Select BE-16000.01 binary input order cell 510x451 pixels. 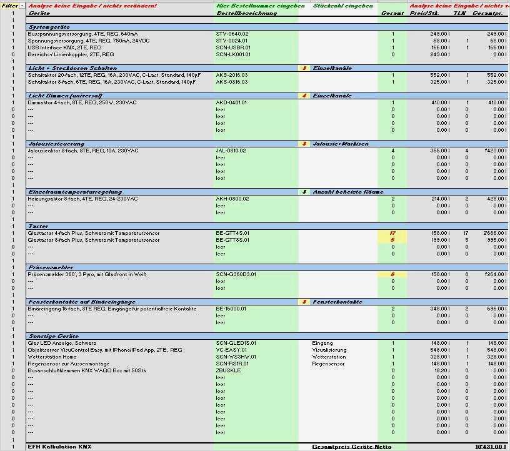pyautogui.click(x=256, y=309)
